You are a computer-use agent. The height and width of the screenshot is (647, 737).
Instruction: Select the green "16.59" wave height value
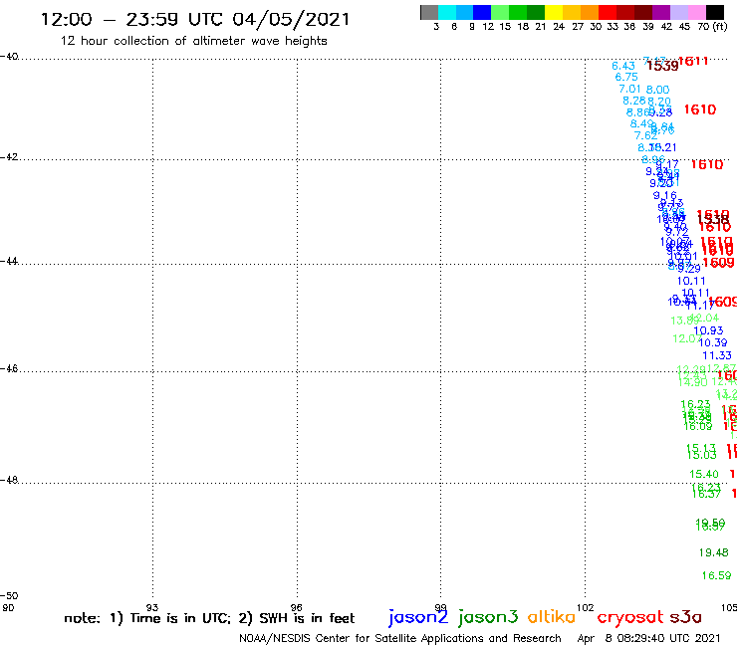click(x=717, y=575)
